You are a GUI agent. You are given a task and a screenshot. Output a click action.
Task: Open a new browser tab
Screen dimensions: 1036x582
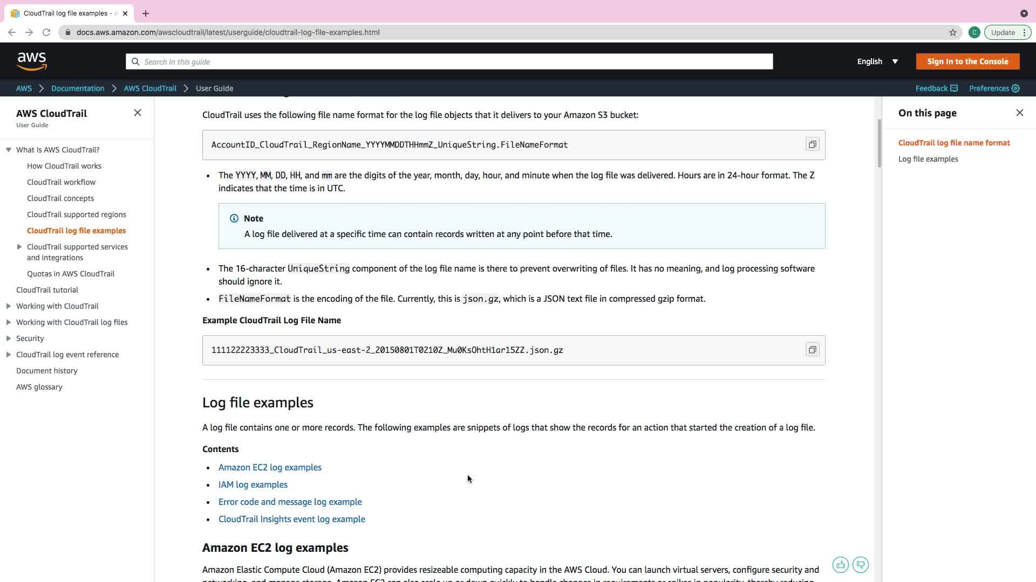[146, 13]
